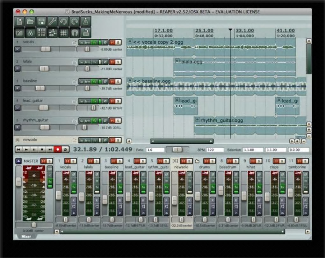Toggle the metronome icon

pos(85,22)
